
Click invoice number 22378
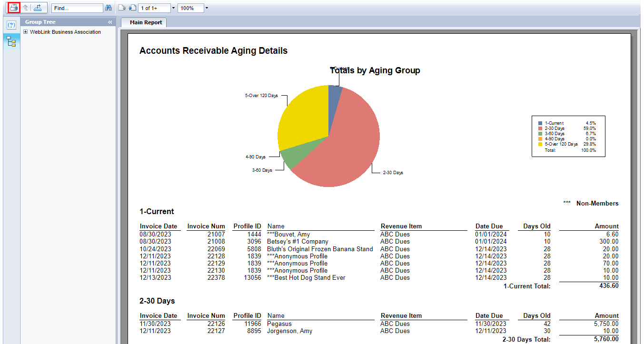click(x=216, y=277)
